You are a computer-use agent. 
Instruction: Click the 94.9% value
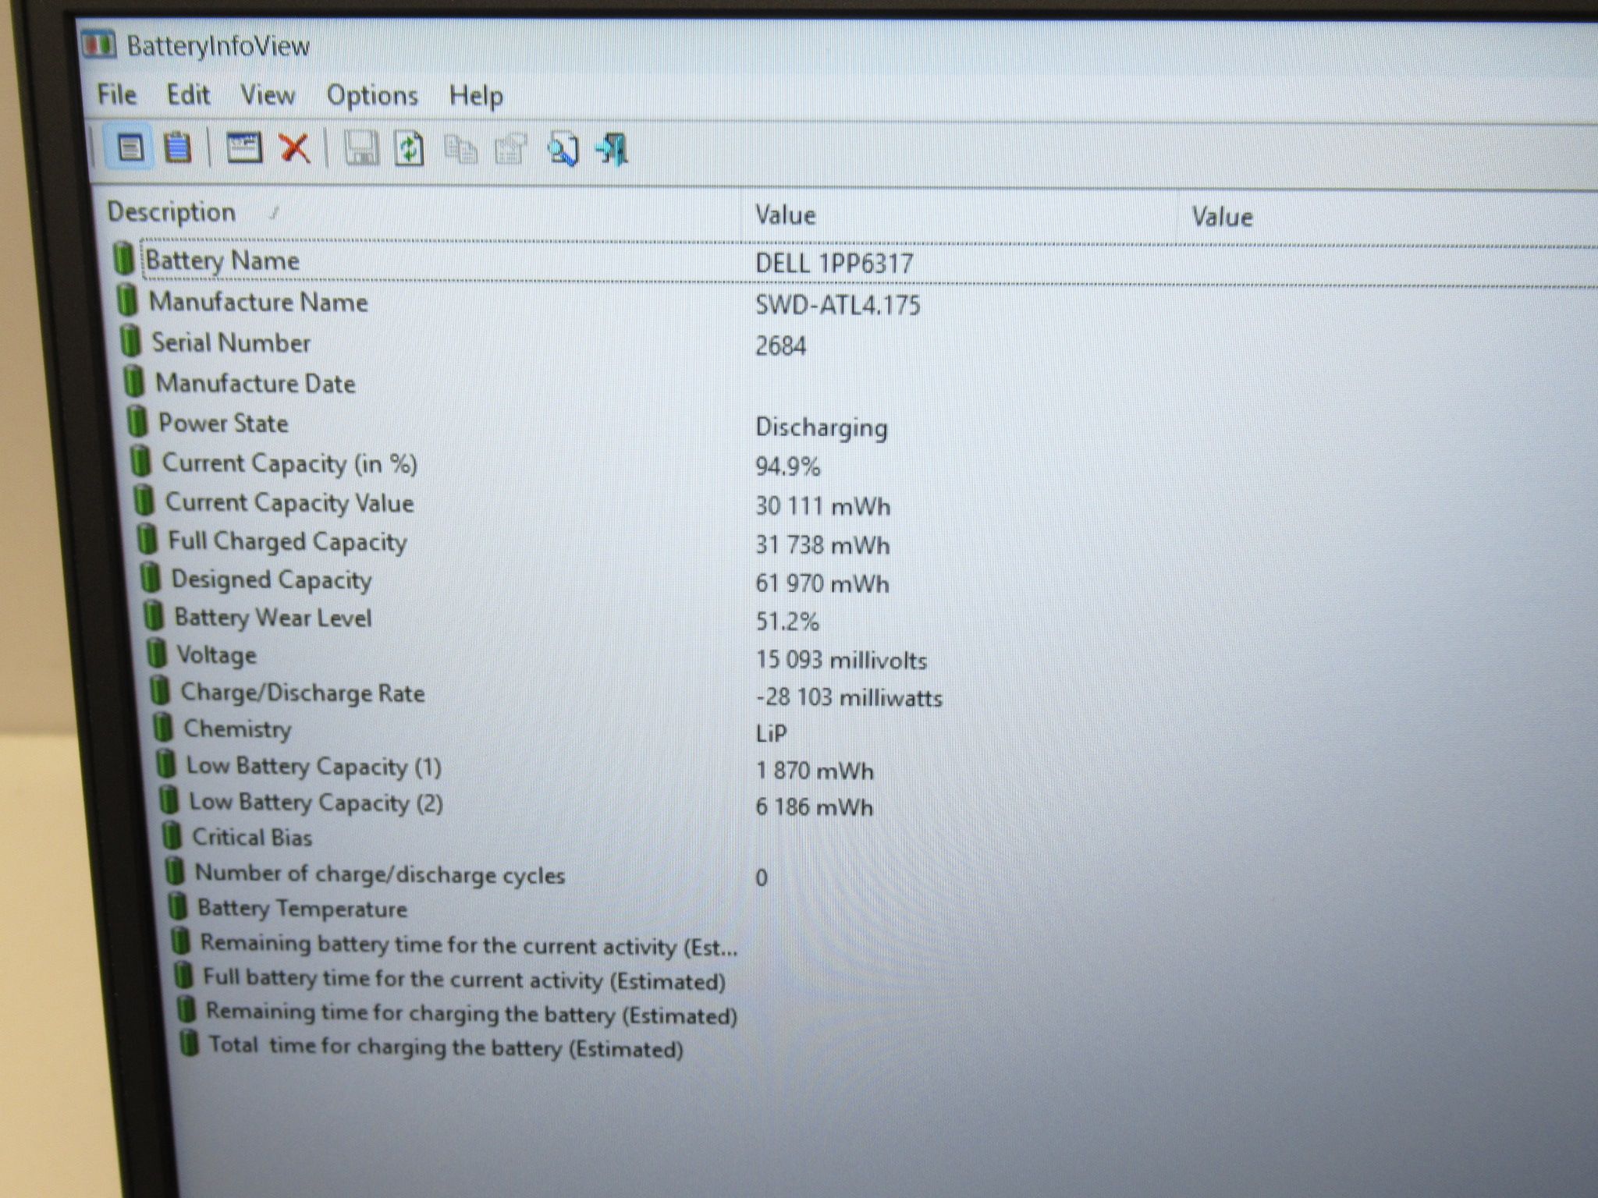(788, 466)
